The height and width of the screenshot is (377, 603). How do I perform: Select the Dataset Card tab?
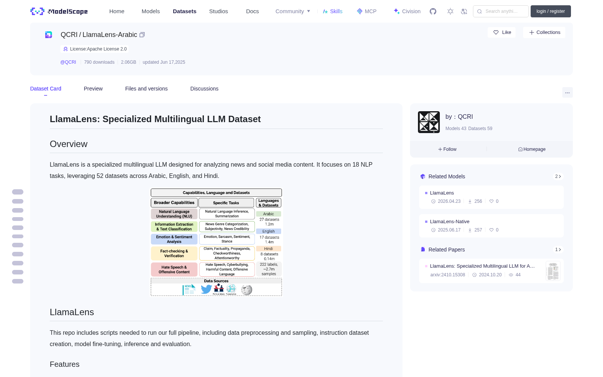click(x=46, y=89)
